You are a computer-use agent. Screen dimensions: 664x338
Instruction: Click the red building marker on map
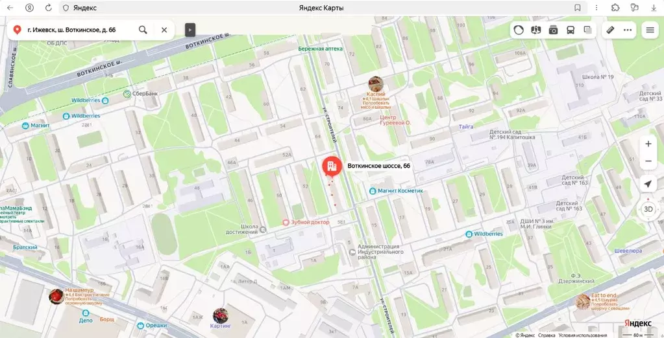[x=332, y=166]
